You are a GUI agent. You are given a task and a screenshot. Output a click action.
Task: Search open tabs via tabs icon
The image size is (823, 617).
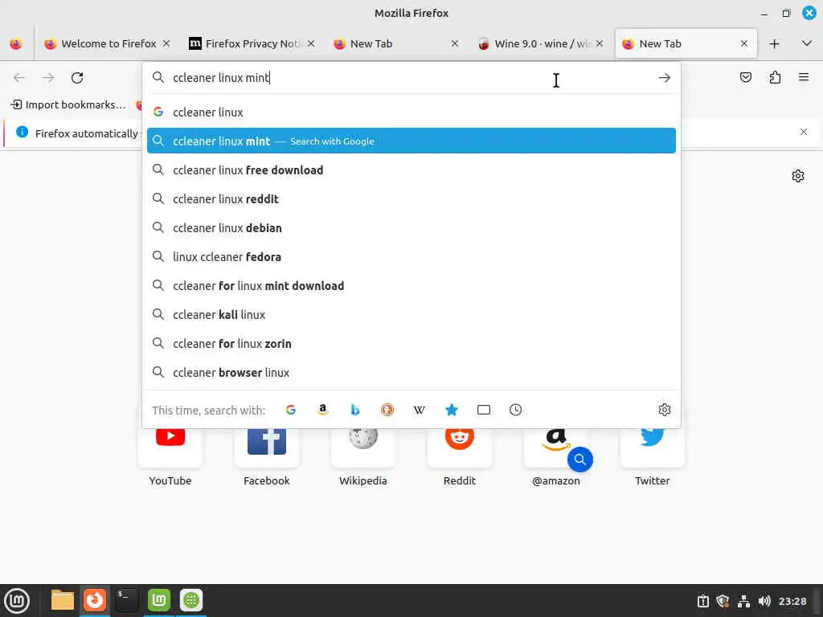point(483,410)
